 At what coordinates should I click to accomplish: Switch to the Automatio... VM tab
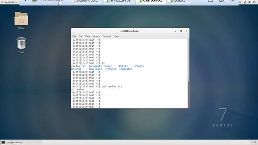[86, 1]
